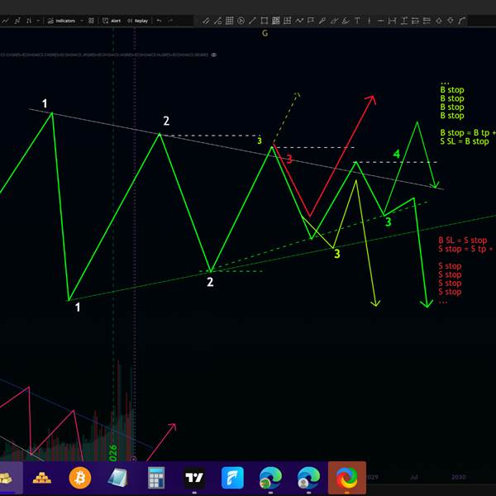Undo the last chart action

[159, 21]
